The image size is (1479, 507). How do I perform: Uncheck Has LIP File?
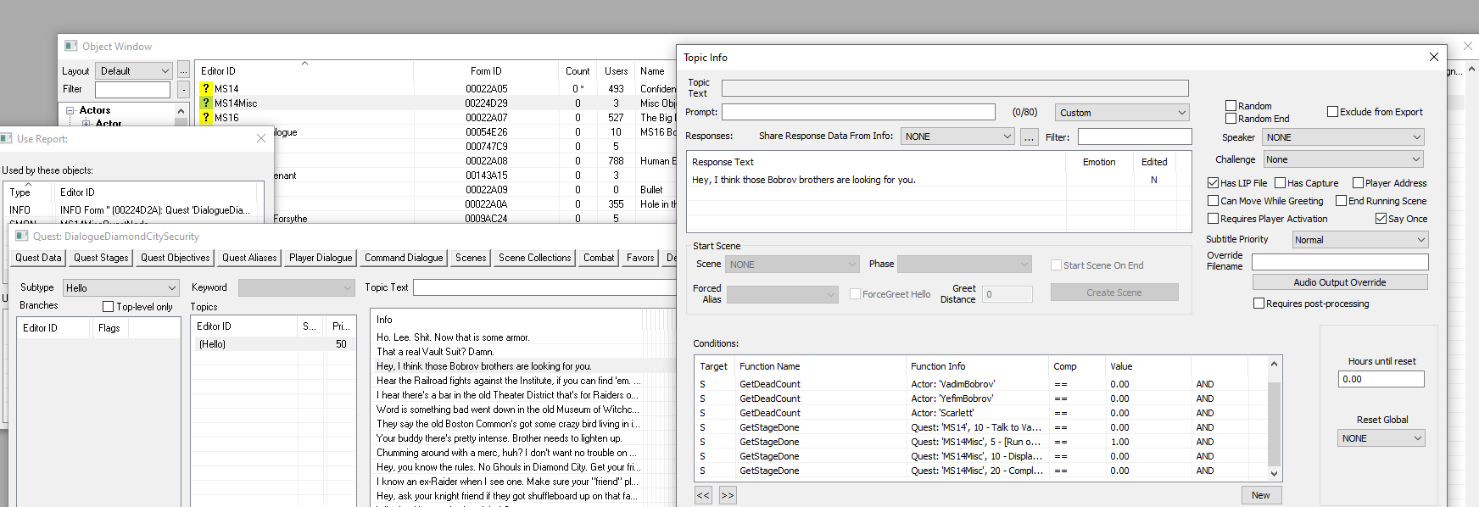1213,183
